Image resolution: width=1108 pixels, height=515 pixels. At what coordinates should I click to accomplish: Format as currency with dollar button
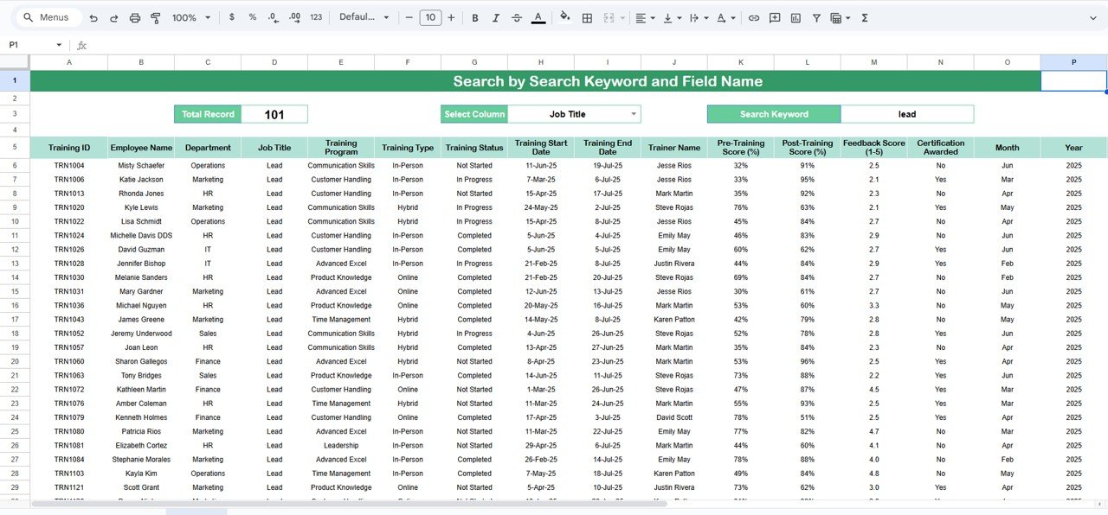(232, 17)
